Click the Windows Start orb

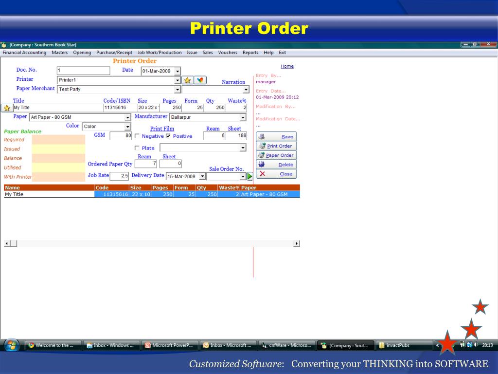click(x=12, y=345)
